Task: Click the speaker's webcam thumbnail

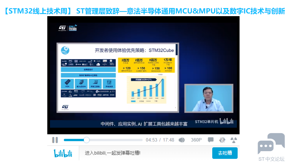Action: [209, 98]
